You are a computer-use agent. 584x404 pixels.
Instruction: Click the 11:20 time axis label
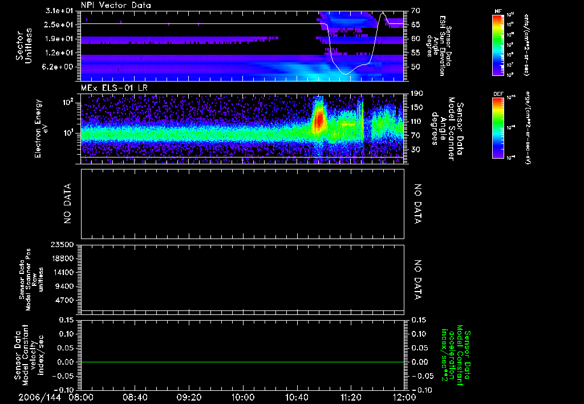(351, 397)
